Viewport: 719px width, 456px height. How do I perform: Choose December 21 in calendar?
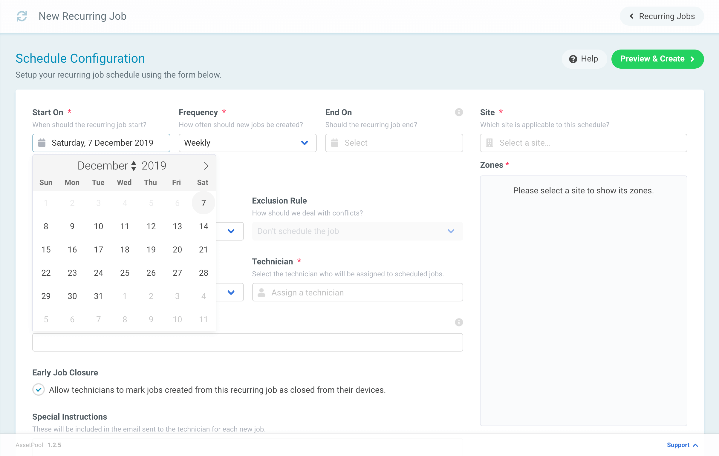pyautogui.click(x=204, y=249)
